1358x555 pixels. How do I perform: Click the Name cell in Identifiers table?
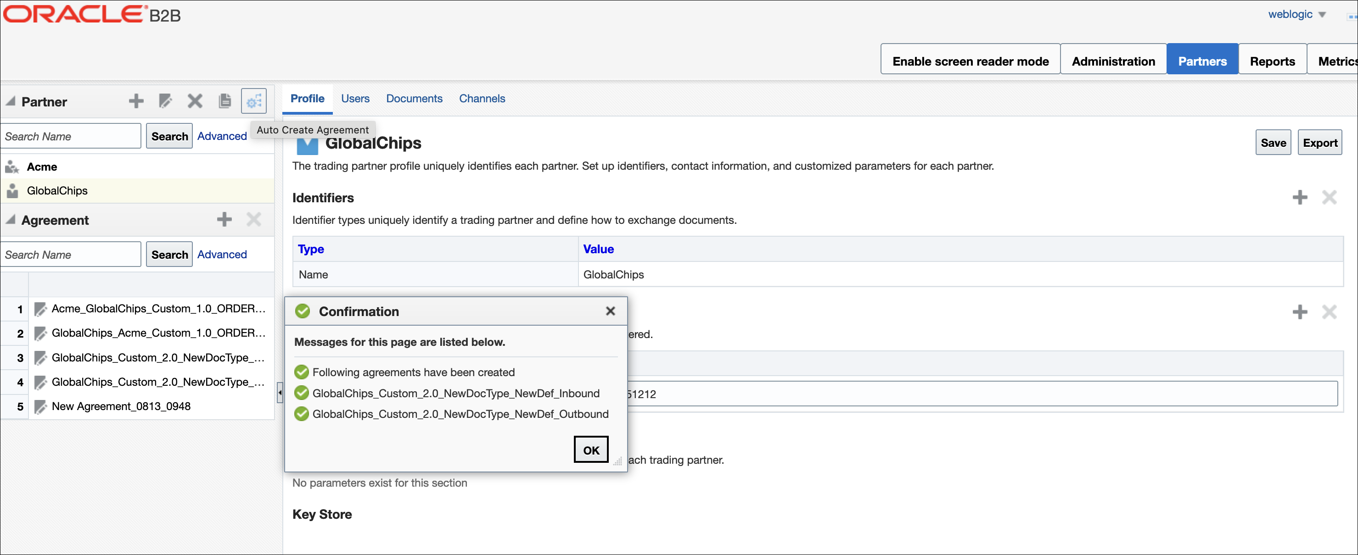coord(435,274)
